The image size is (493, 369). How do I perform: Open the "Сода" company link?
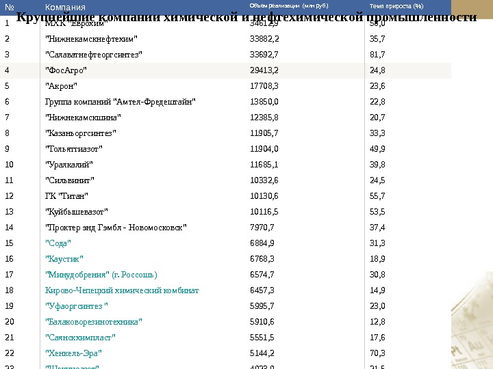(x=58, y=243)
